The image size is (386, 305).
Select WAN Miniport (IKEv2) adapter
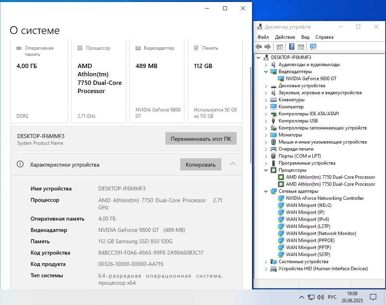[x=309, y=205]
